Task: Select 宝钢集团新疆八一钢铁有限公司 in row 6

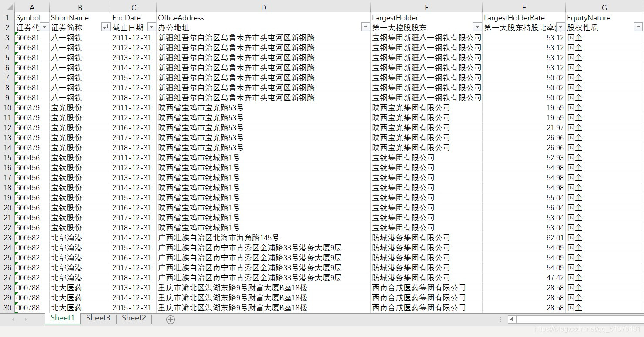Action: tap(426, 67)
